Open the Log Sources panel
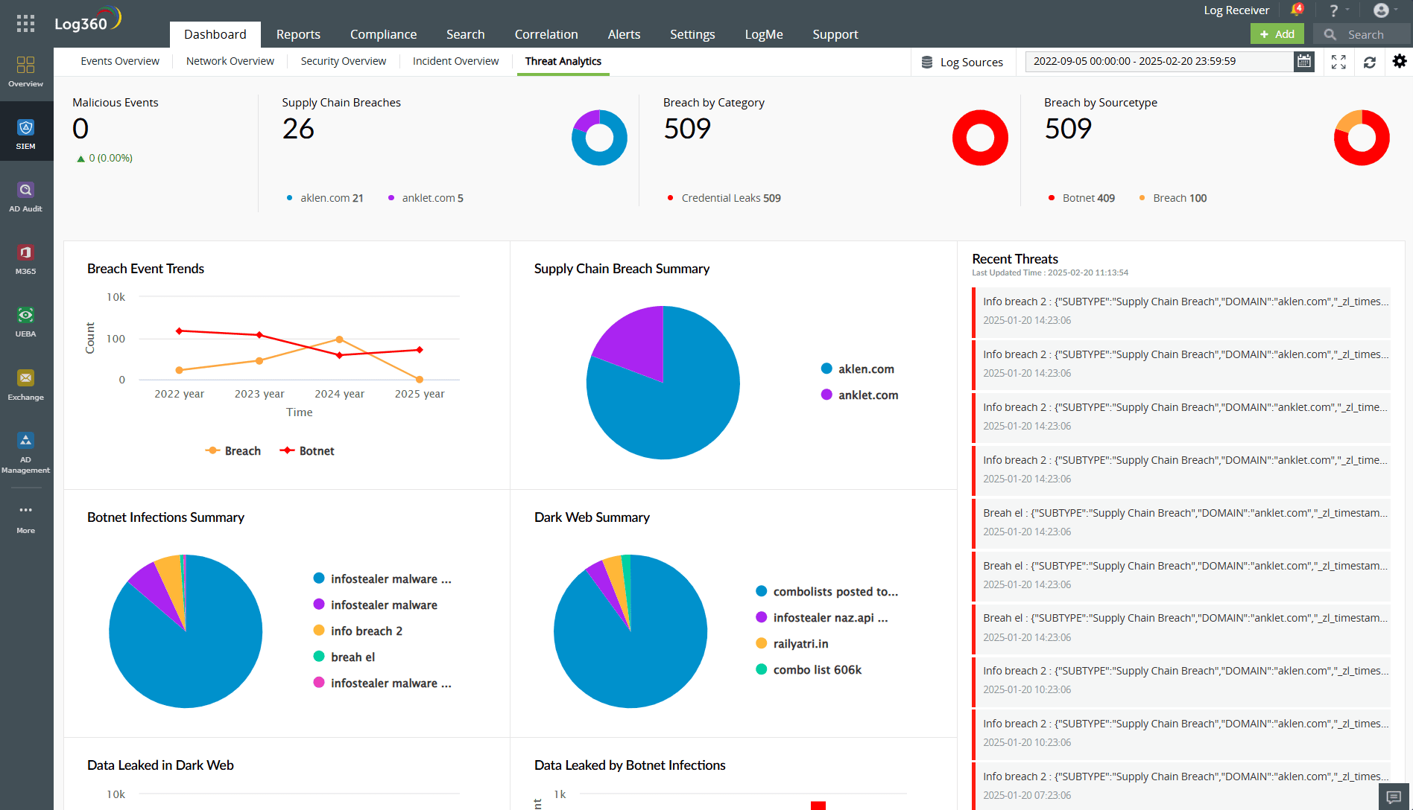Screen dimensions: 1413x810 [x=963, y=62]
